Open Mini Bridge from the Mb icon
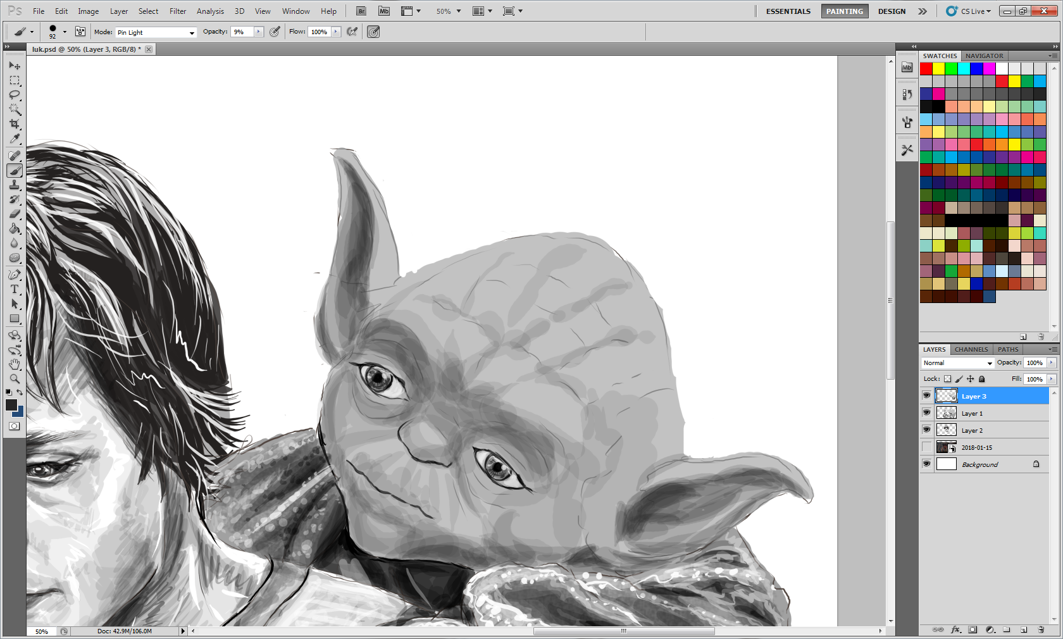1063x639 pixels. (384, 11)
